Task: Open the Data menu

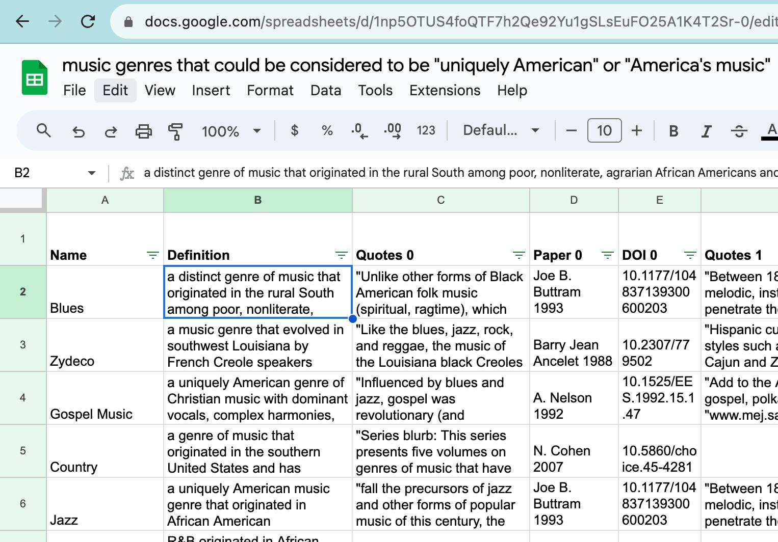Action: click(326, 90)
